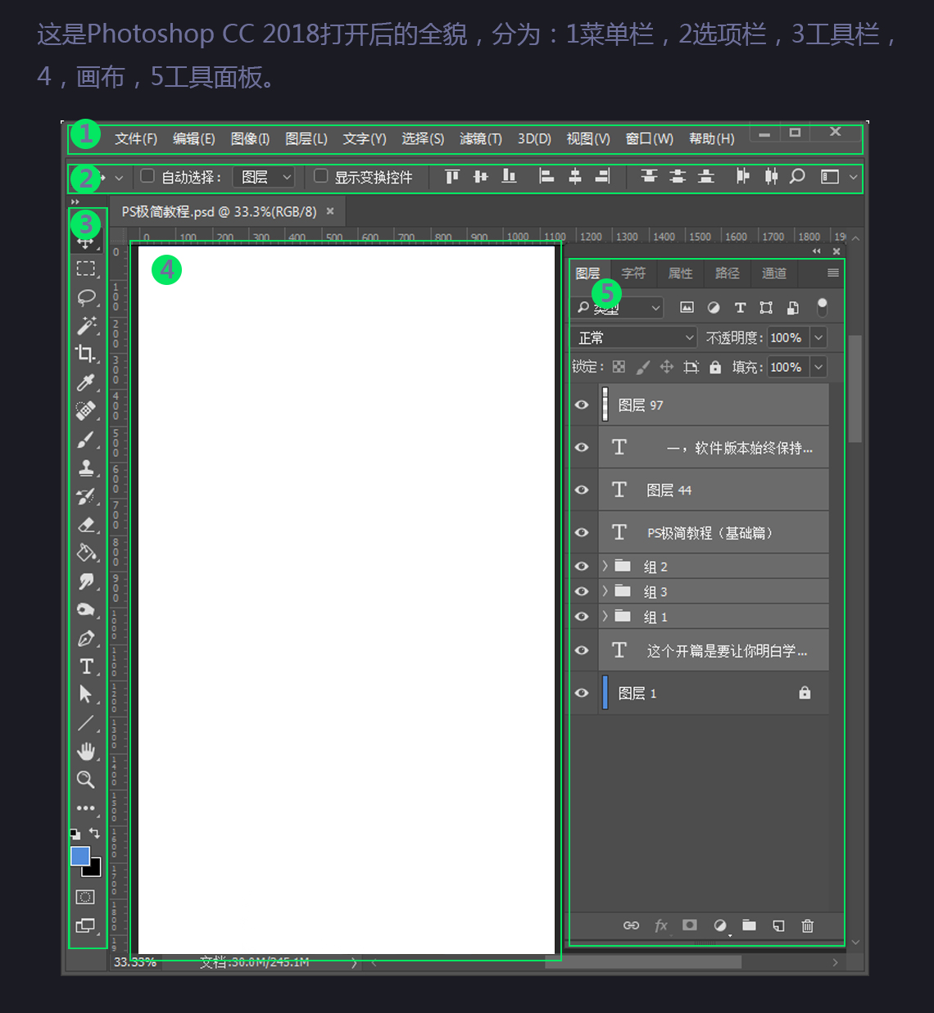Open the 文件(F) menu

136,138
